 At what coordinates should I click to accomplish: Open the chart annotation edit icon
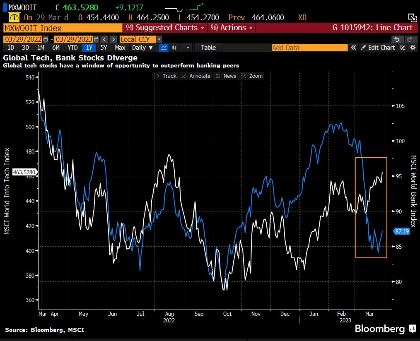point(402,48)
